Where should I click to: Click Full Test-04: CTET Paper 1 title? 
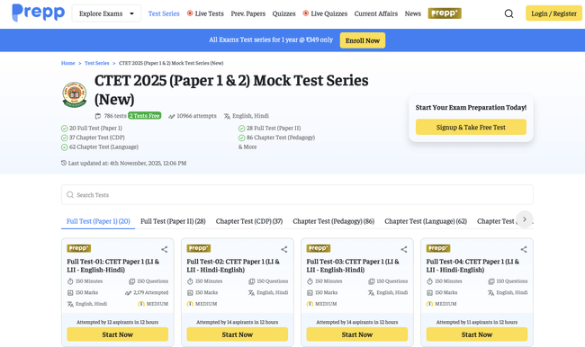tap(472, 265)
